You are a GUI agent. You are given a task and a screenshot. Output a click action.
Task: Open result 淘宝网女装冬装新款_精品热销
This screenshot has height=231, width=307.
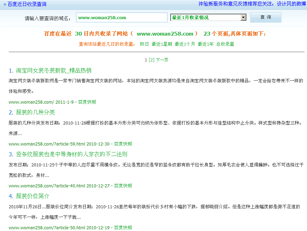click(x=53, y=70)
